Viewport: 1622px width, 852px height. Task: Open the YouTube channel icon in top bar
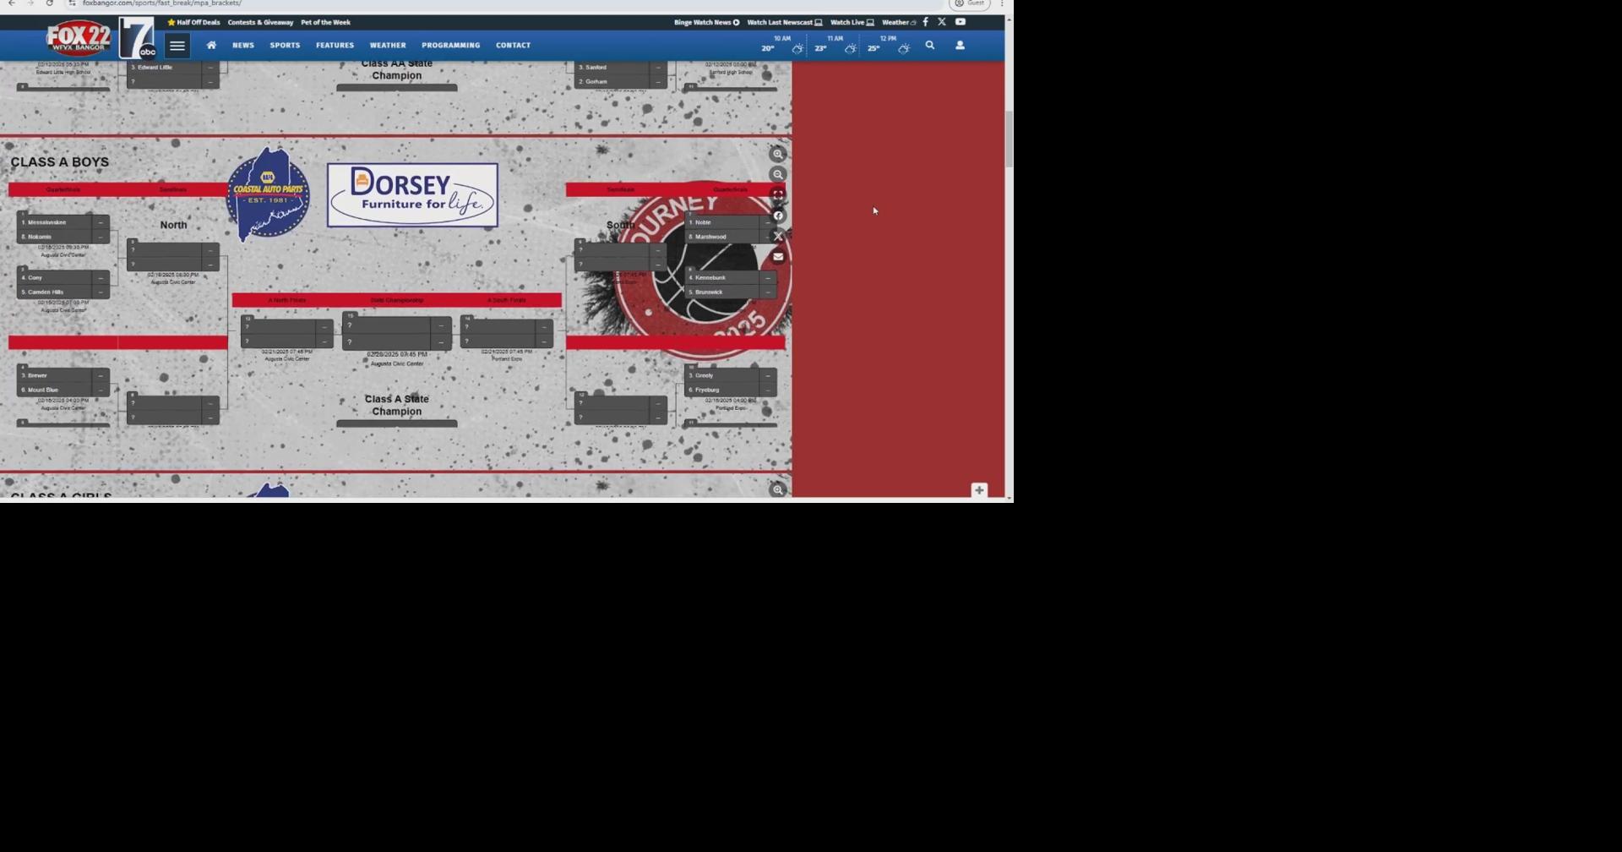coord(961,22)
